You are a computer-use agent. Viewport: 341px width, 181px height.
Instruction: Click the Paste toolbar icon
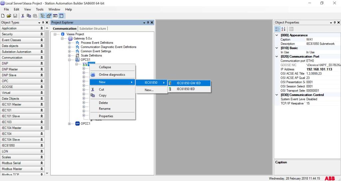[35, 16]
